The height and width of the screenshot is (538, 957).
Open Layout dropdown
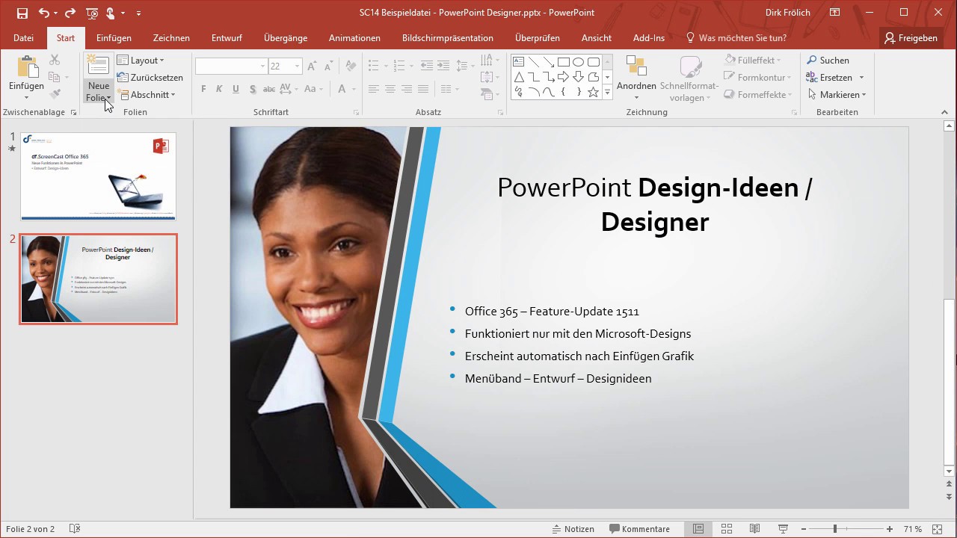[141, 61]
